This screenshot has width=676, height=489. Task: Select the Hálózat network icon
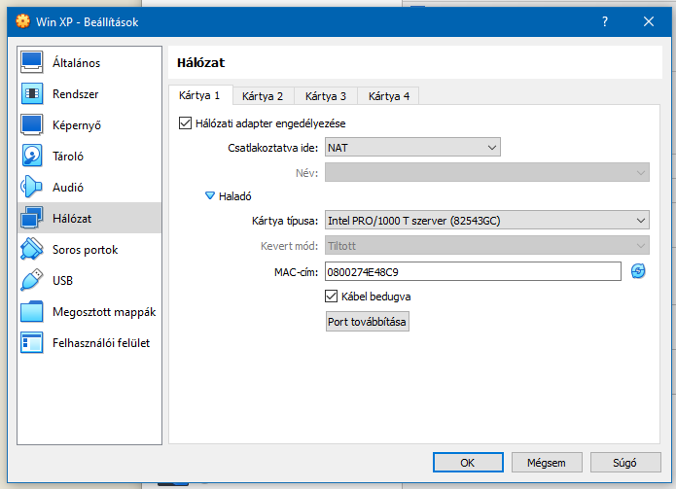pos(31,218)
